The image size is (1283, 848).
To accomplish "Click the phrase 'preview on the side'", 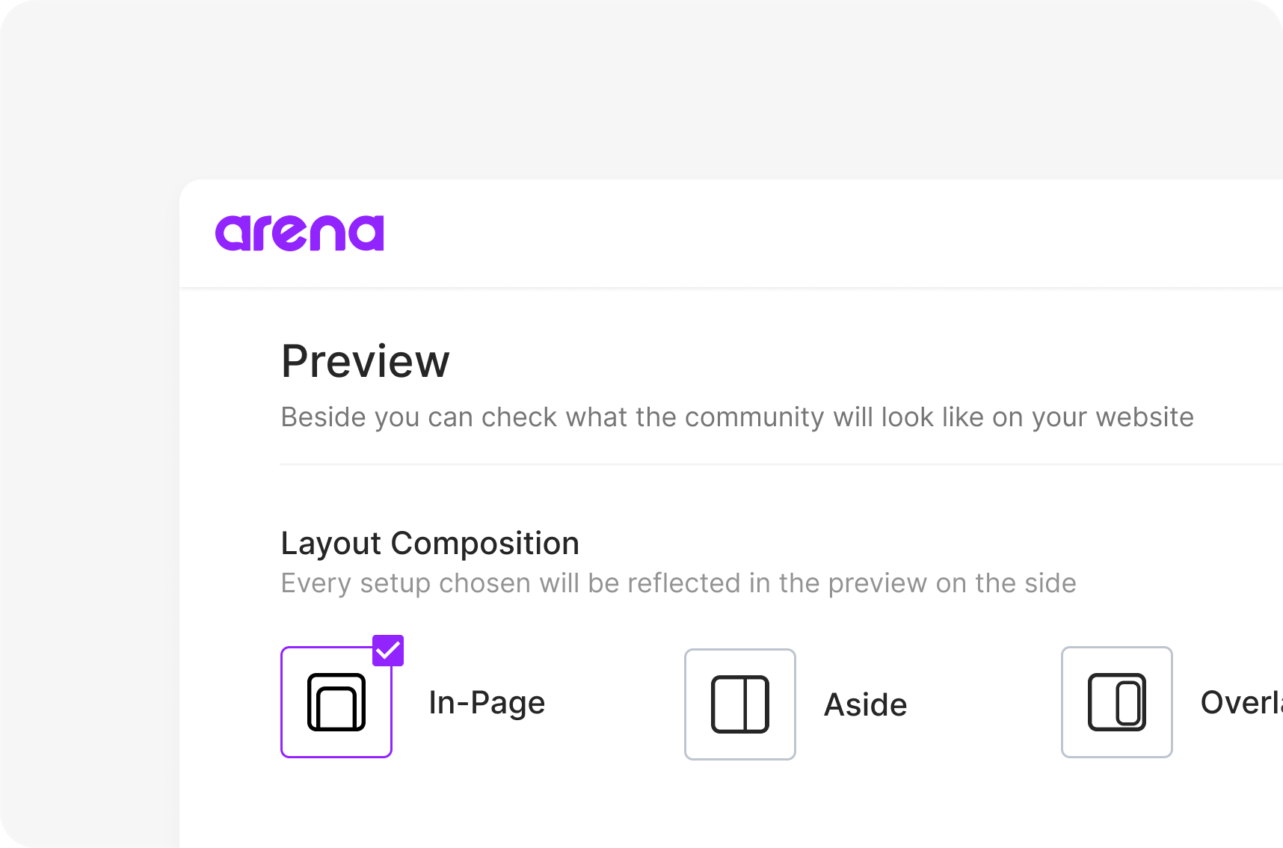I will click(953, 583).
